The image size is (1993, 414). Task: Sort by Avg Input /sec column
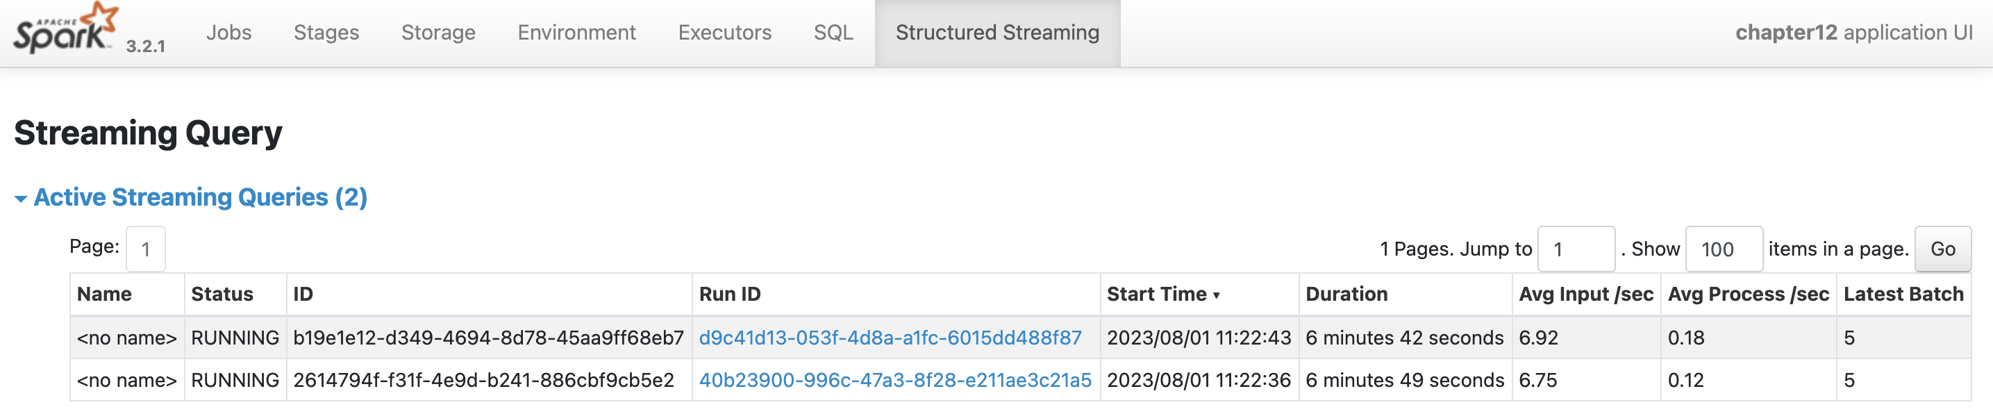(1585, 294)
